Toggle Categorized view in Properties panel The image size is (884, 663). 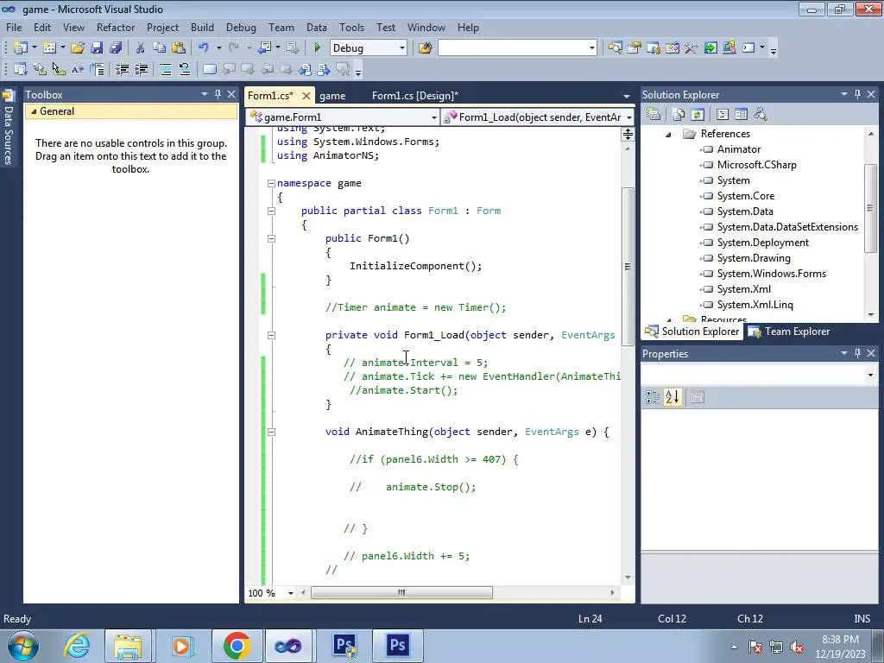coord(653,397)
